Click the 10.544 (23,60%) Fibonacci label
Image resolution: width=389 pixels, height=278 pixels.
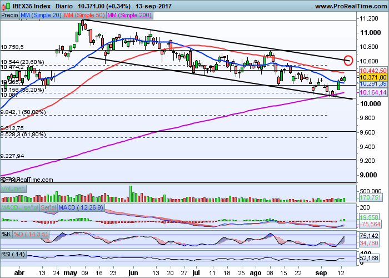22,62
